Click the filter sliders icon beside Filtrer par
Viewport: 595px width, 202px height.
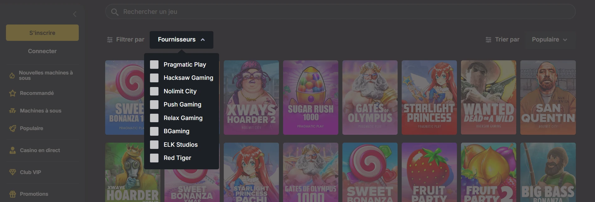pyautogui.click(x=110, y=40)
